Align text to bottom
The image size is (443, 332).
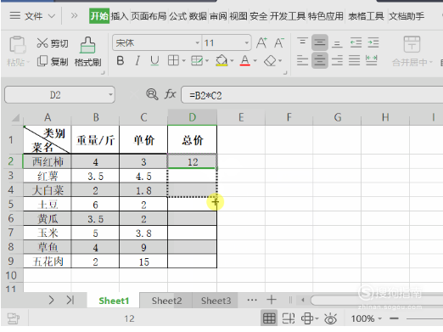(337, 43)
